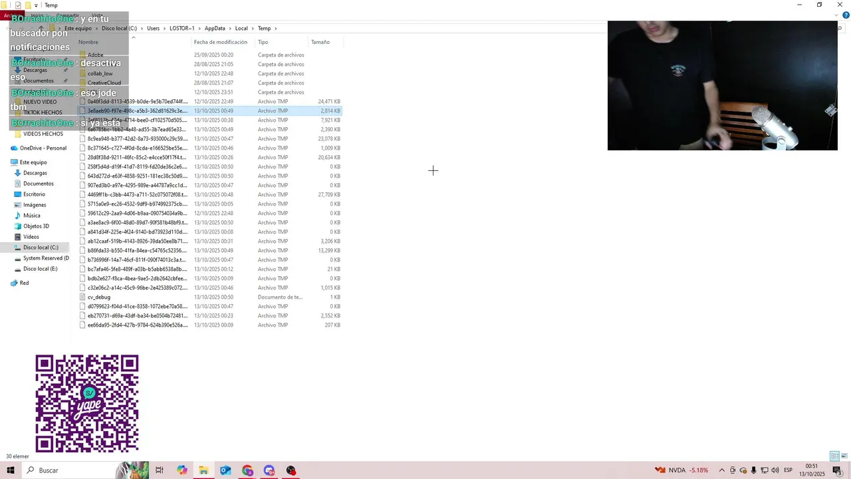Click the Objetos 3D cube icon

pos(18,226)
